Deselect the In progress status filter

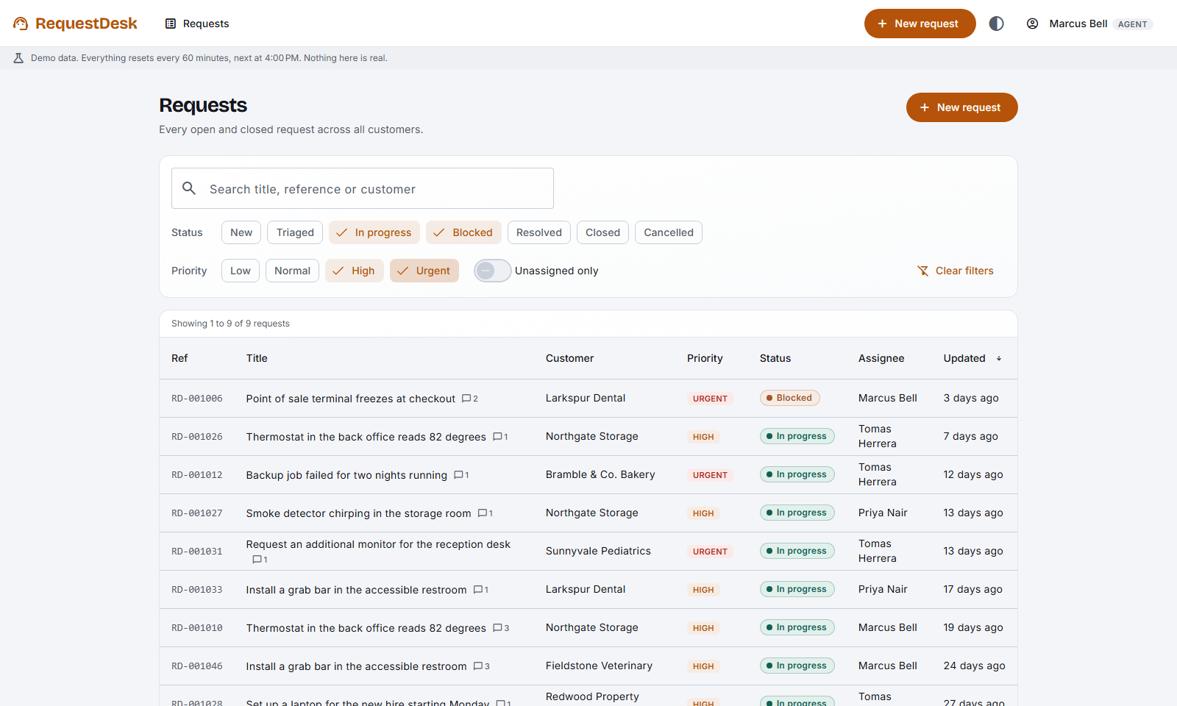tap(374, 232)
